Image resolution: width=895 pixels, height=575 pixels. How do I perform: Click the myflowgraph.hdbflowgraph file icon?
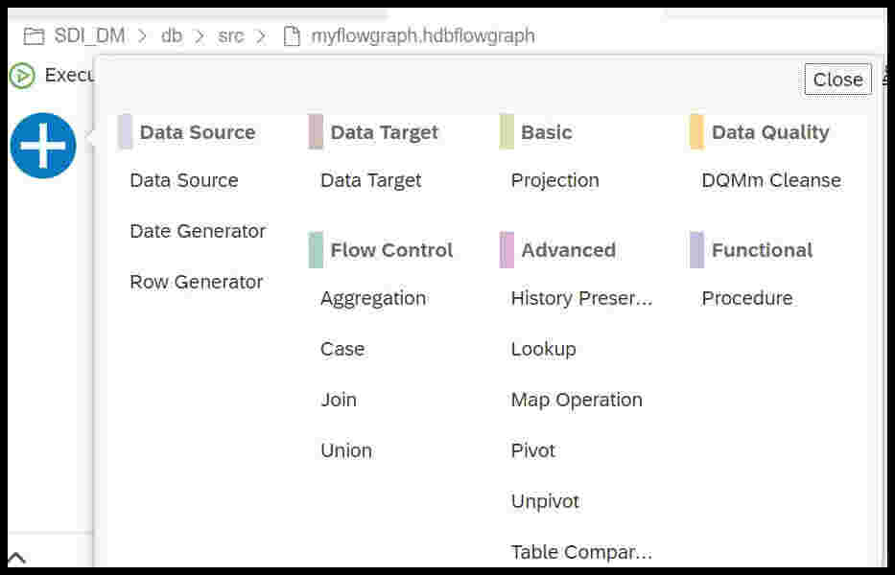coord(292,36)
